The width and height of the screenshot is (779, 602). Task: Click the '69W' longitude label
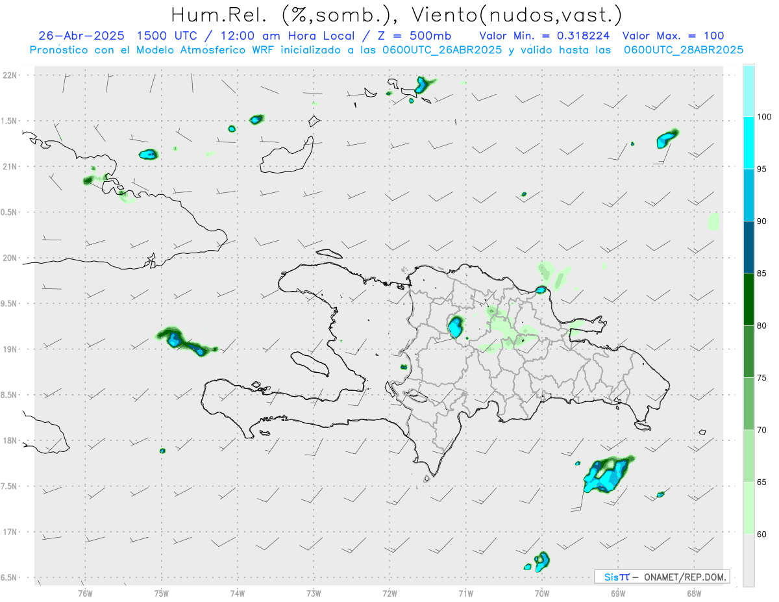point(618,593)
